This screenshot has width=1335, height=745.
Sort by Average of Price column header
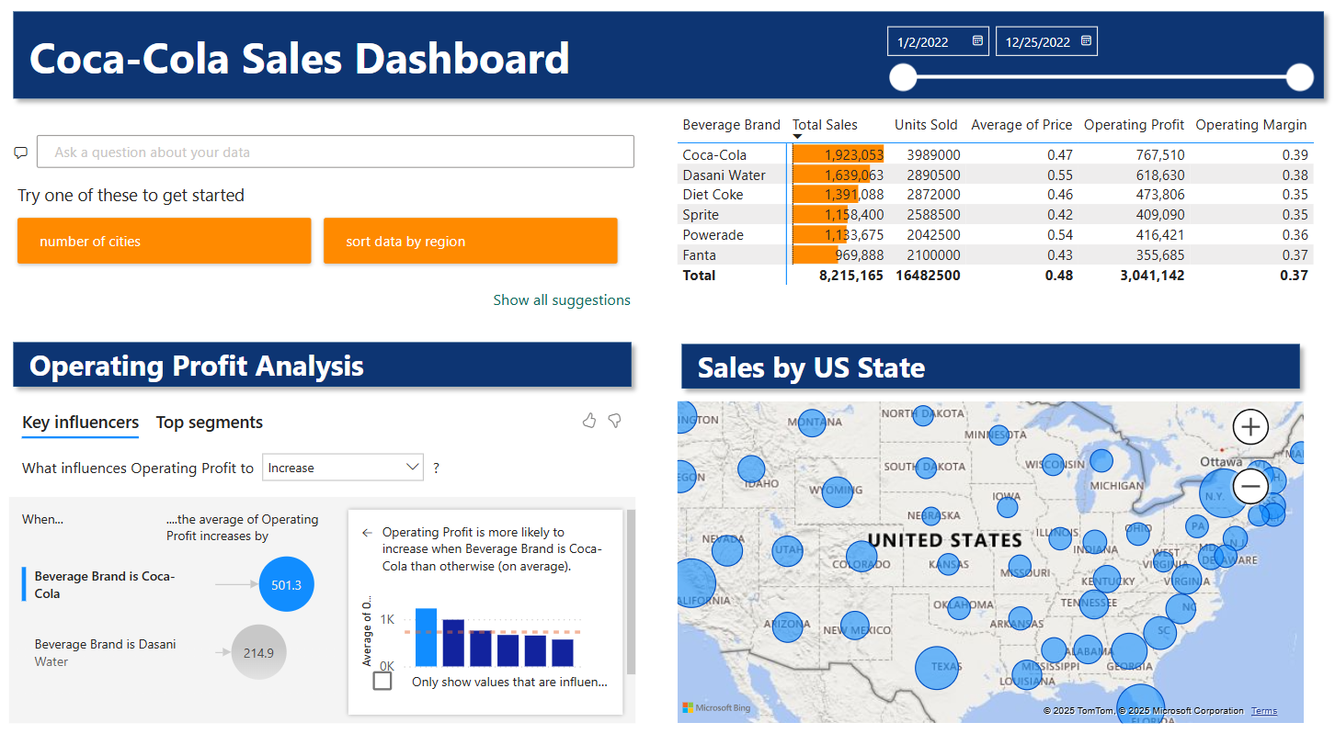coord(1021,125)
